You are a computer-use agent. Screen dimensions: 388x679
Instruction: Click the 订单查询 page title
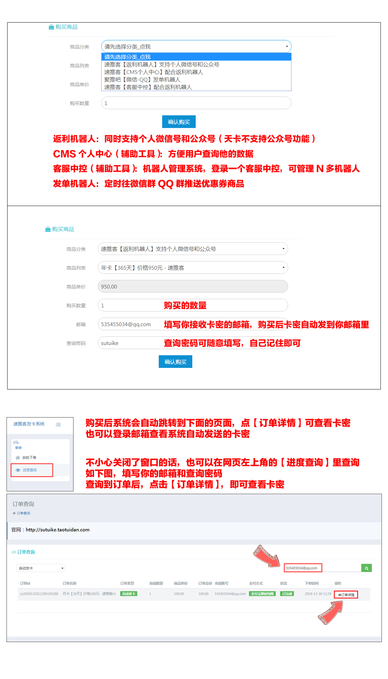[x=23, y=504]
